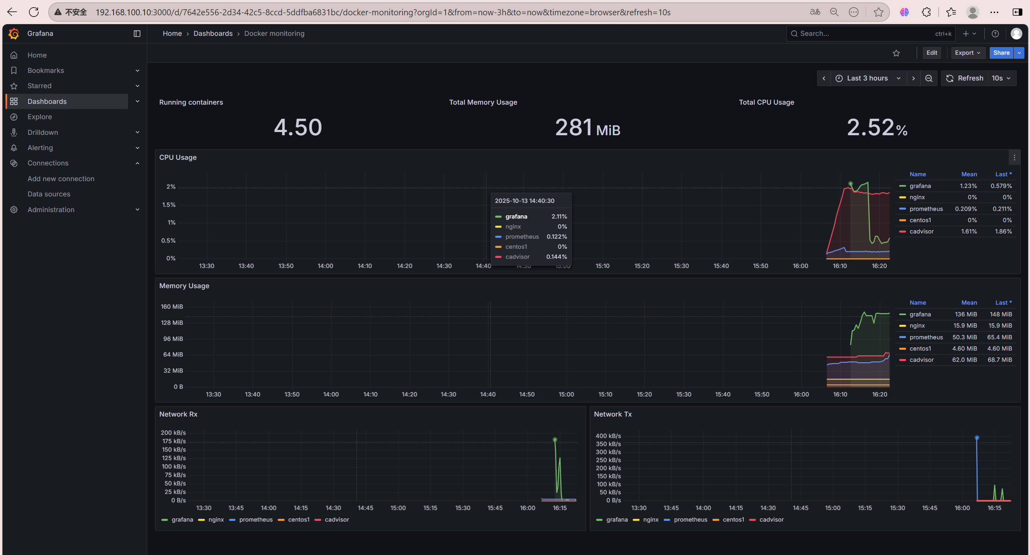Select Dashboards in the sidebar
This screenshot has width=1030, height=555.
click(x=47, y=101)
